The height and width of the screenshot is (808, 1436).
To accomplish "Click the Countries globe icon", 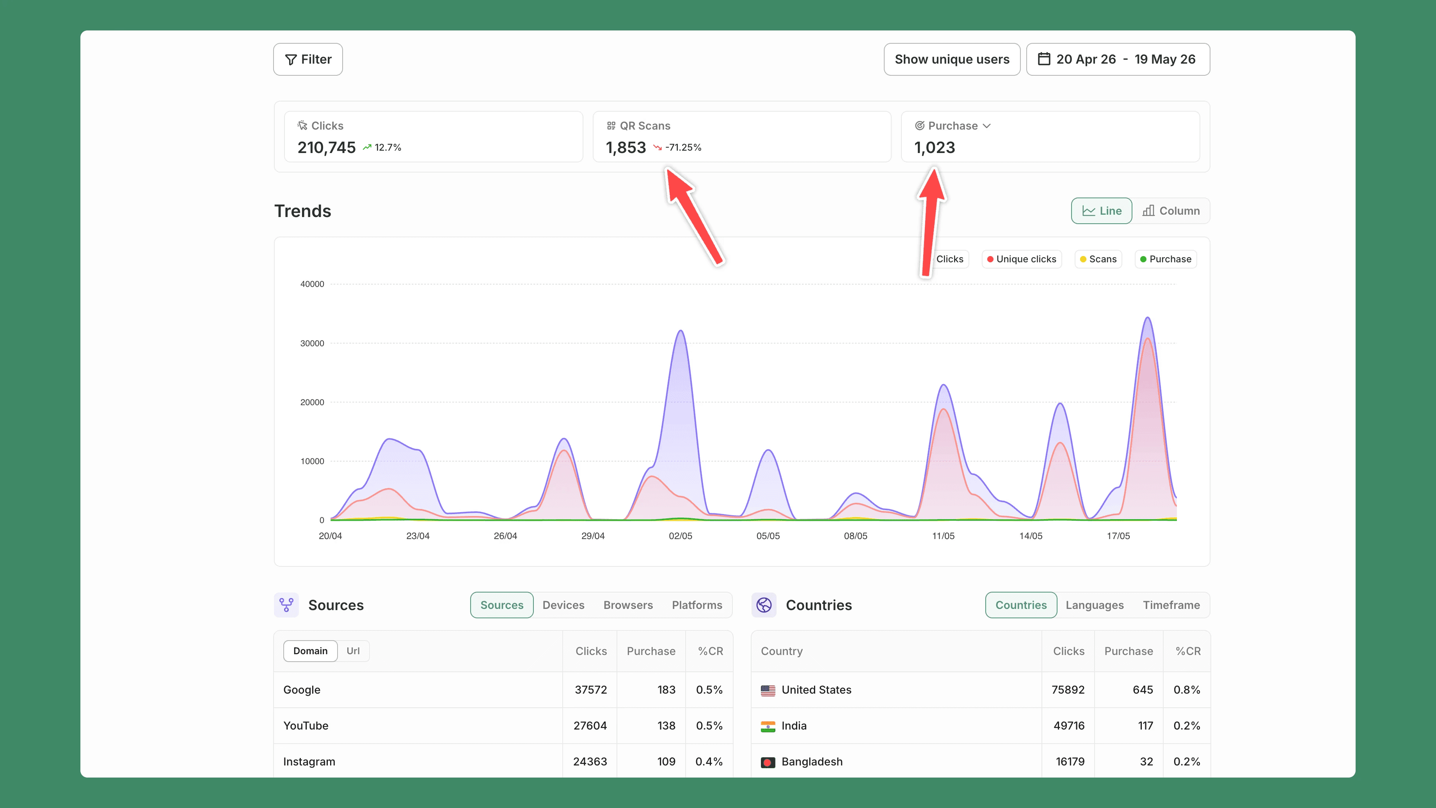I will [x=764, y=605].
